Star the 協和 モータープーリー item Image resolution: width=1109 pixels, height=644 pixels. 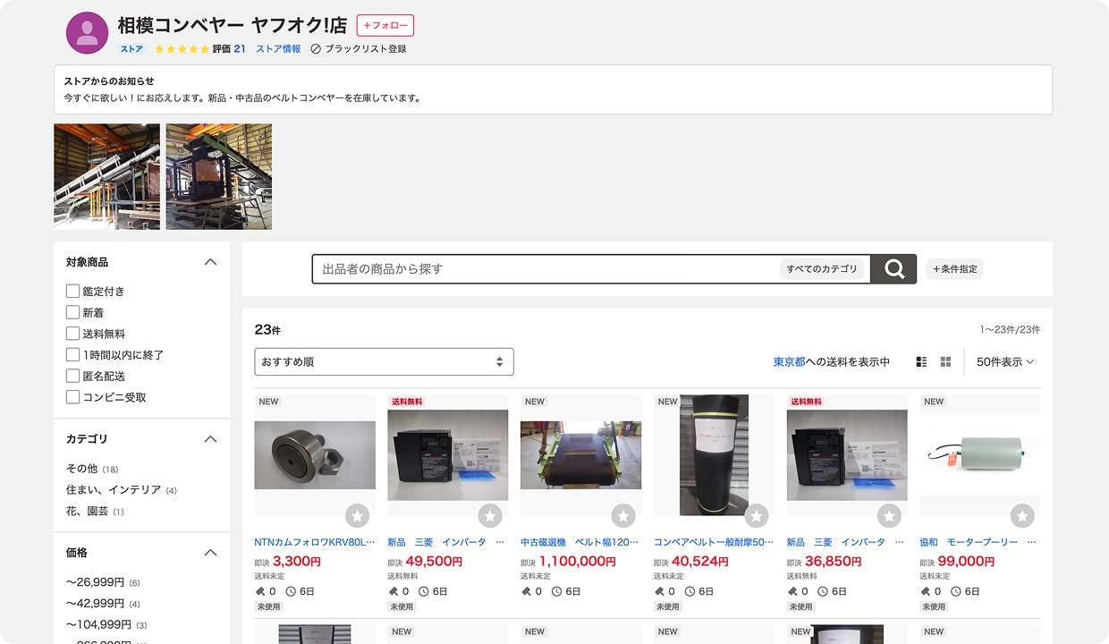pyautogui.click(x=1022, y=515)
